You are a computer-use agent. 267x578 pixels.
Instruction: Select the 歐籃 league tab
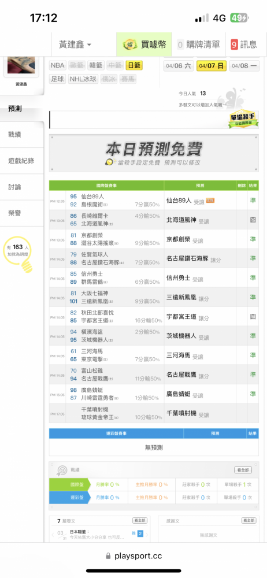(x=77, y=66)
